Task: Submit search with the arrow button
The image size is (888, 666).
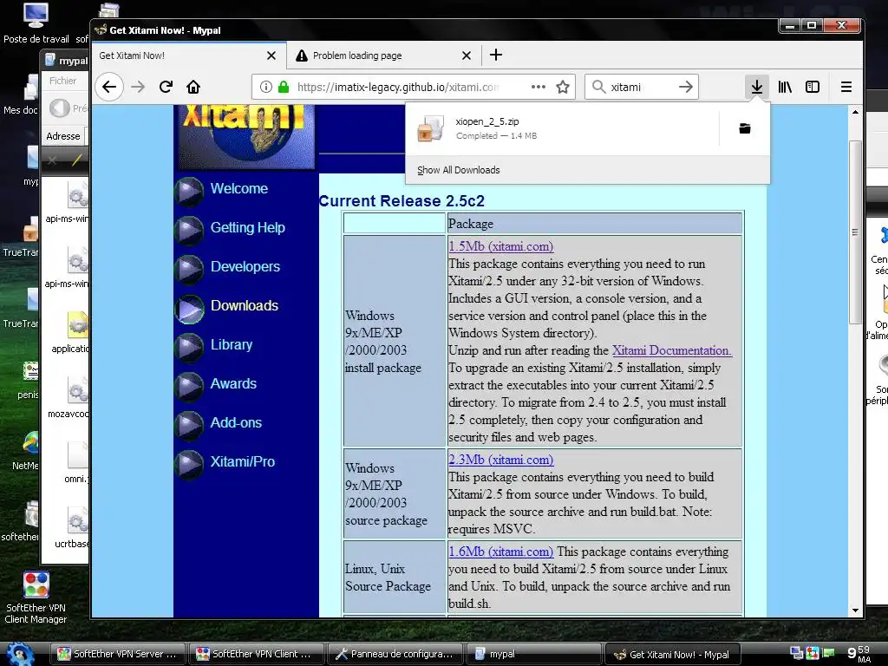Action: click(685, 87)
